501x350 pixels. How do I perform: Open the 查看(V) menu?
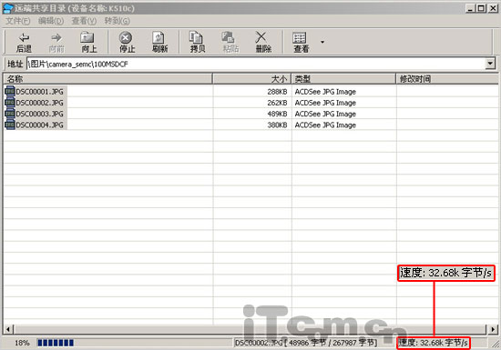(x=84, y=21)
